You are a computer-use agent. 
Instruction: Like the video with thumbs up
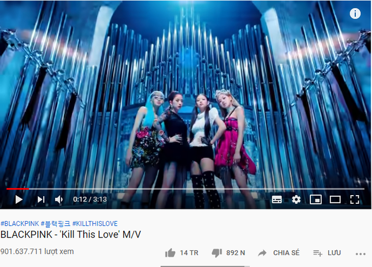point(170,253)
